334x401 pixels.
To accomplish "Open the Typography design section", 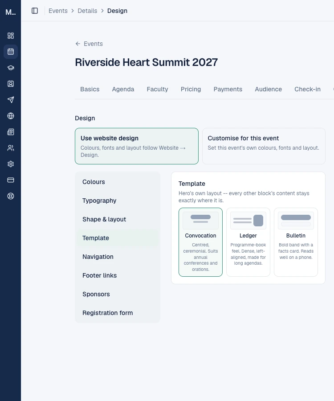I will click(118, 200).
